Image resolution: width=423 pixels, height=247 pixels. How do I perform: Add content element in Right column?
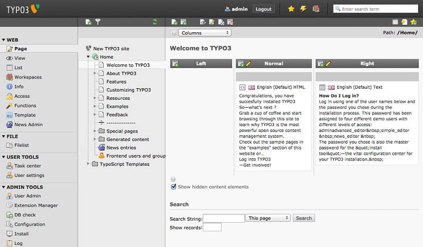pos(320,63)
